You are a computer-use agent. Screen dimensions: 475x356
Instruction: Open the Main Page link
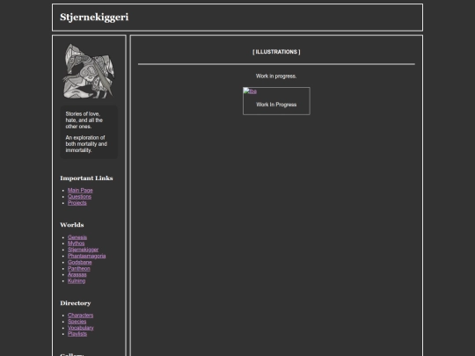point(80,191)
